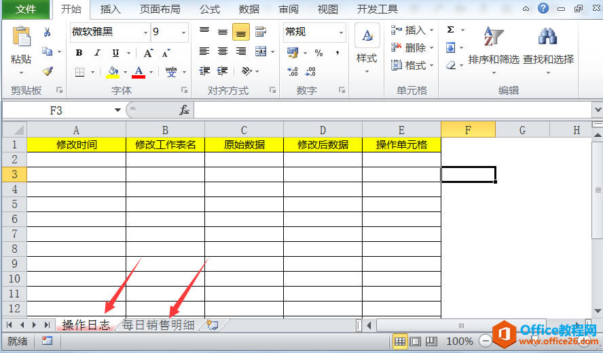This screenshot has width=603, height=353.
Task: Click the Paste clipboard icon
Action: click(21, 37)
